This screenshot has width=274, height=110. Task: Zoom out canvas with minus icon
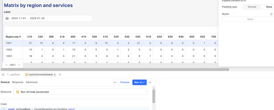tap(6, 65)
